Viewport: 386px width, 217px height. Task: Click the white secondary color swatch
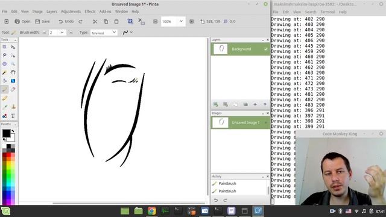click(12, 139)
